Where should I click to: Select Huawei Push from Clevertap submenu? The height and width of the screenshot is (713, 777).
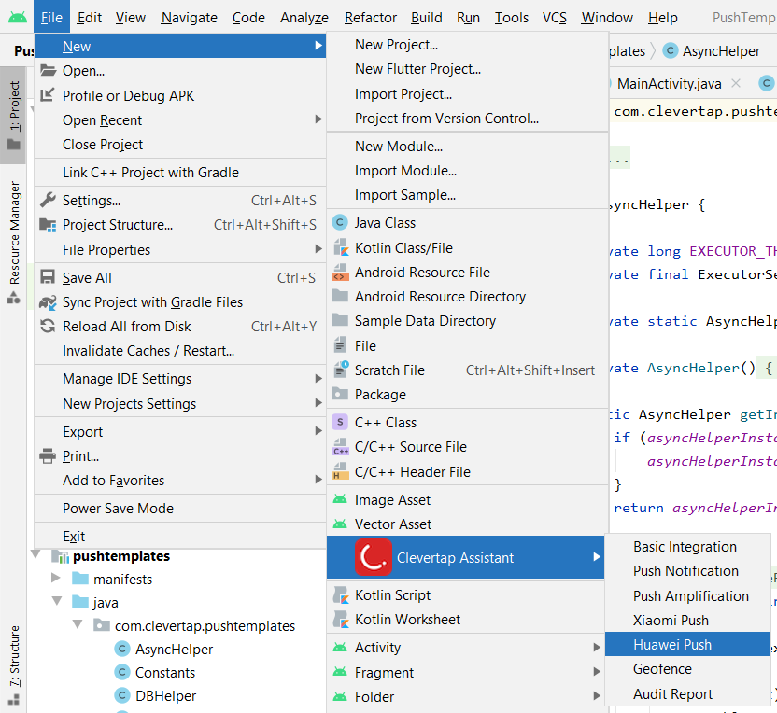click(687, 644)
